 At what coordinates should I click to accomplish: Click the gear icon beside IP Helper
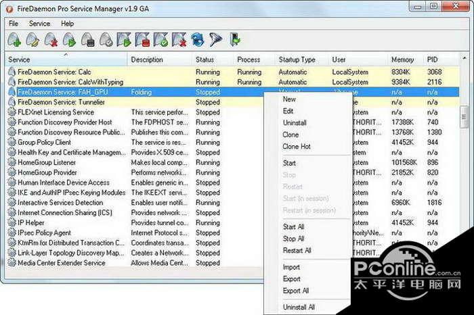point(12,222)
